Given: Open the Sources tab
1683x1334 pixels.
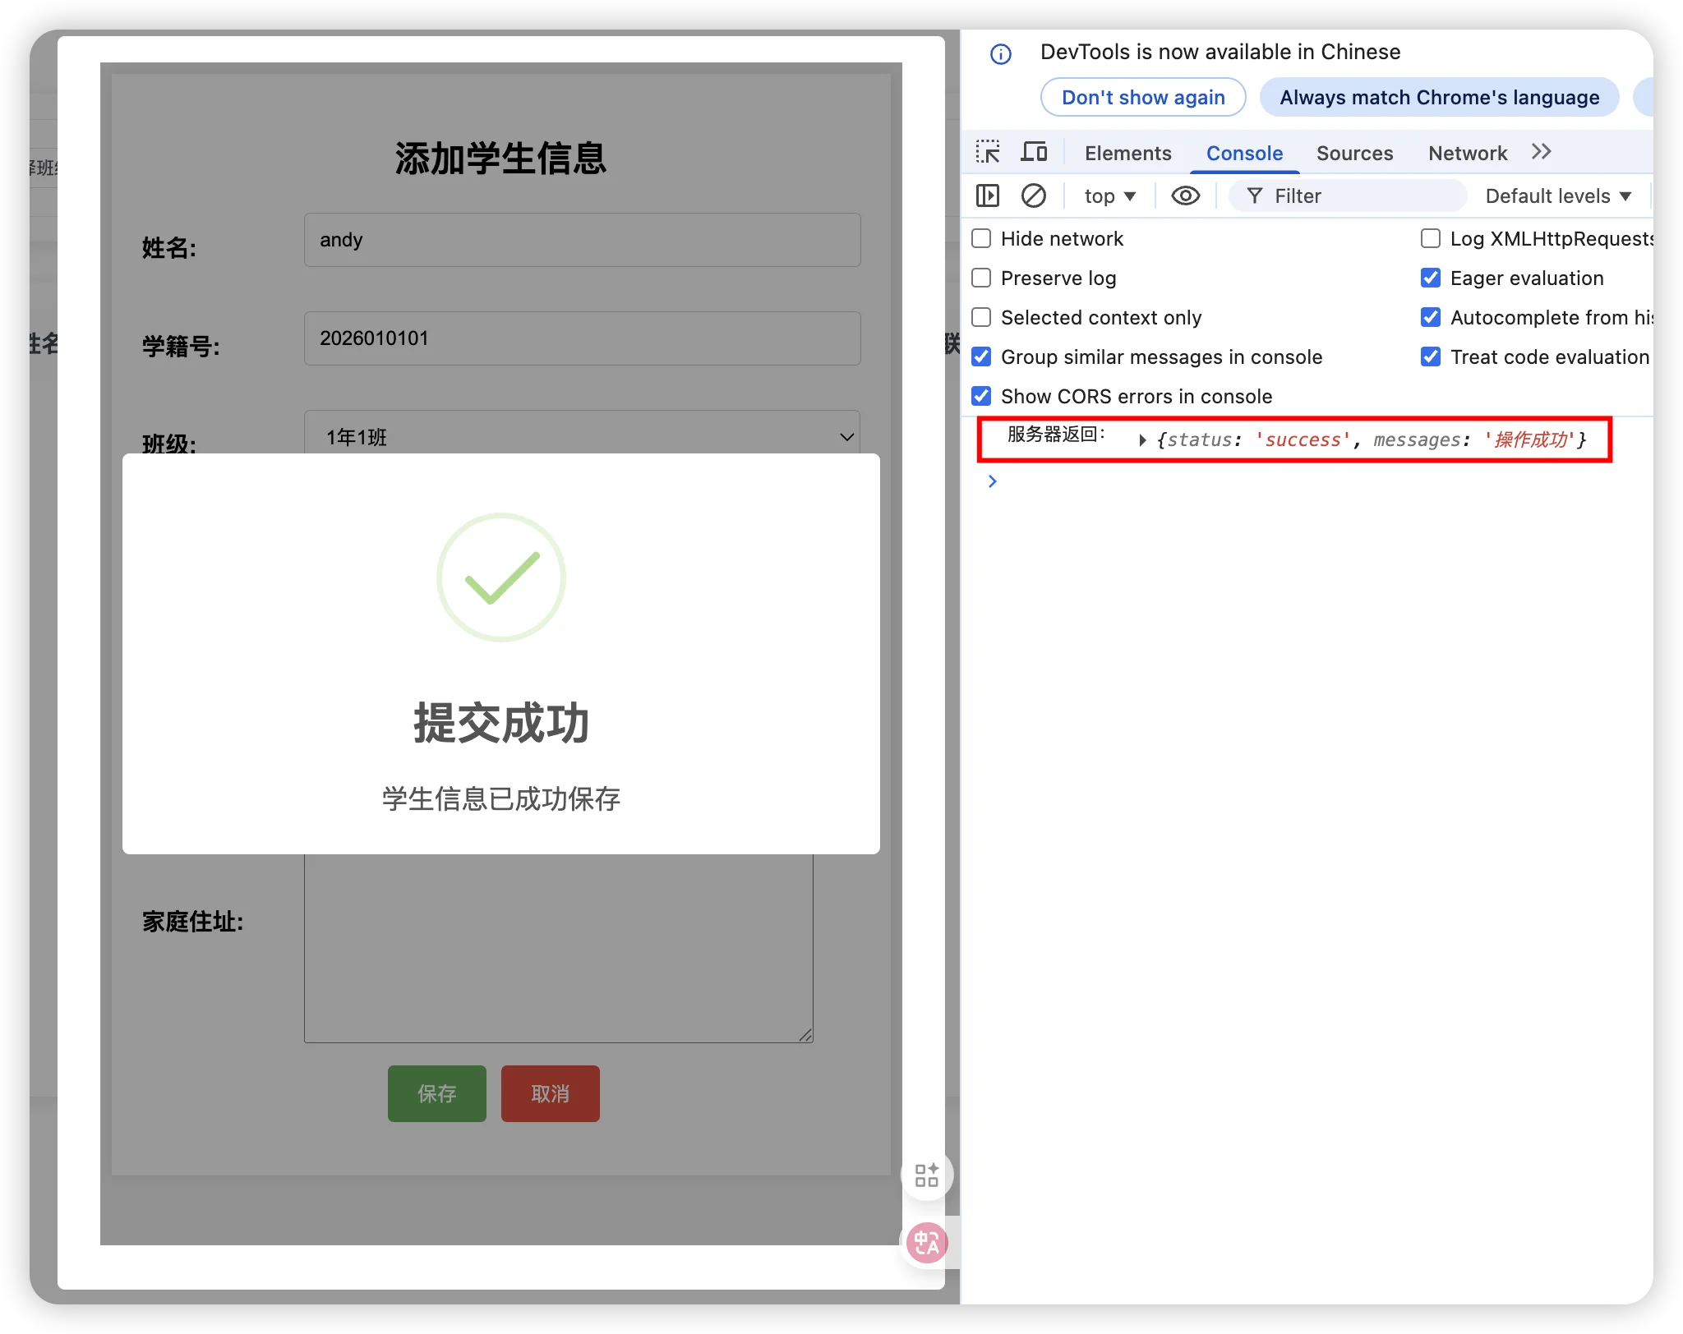Looking at the screenshot, I should pos(1354,153).
